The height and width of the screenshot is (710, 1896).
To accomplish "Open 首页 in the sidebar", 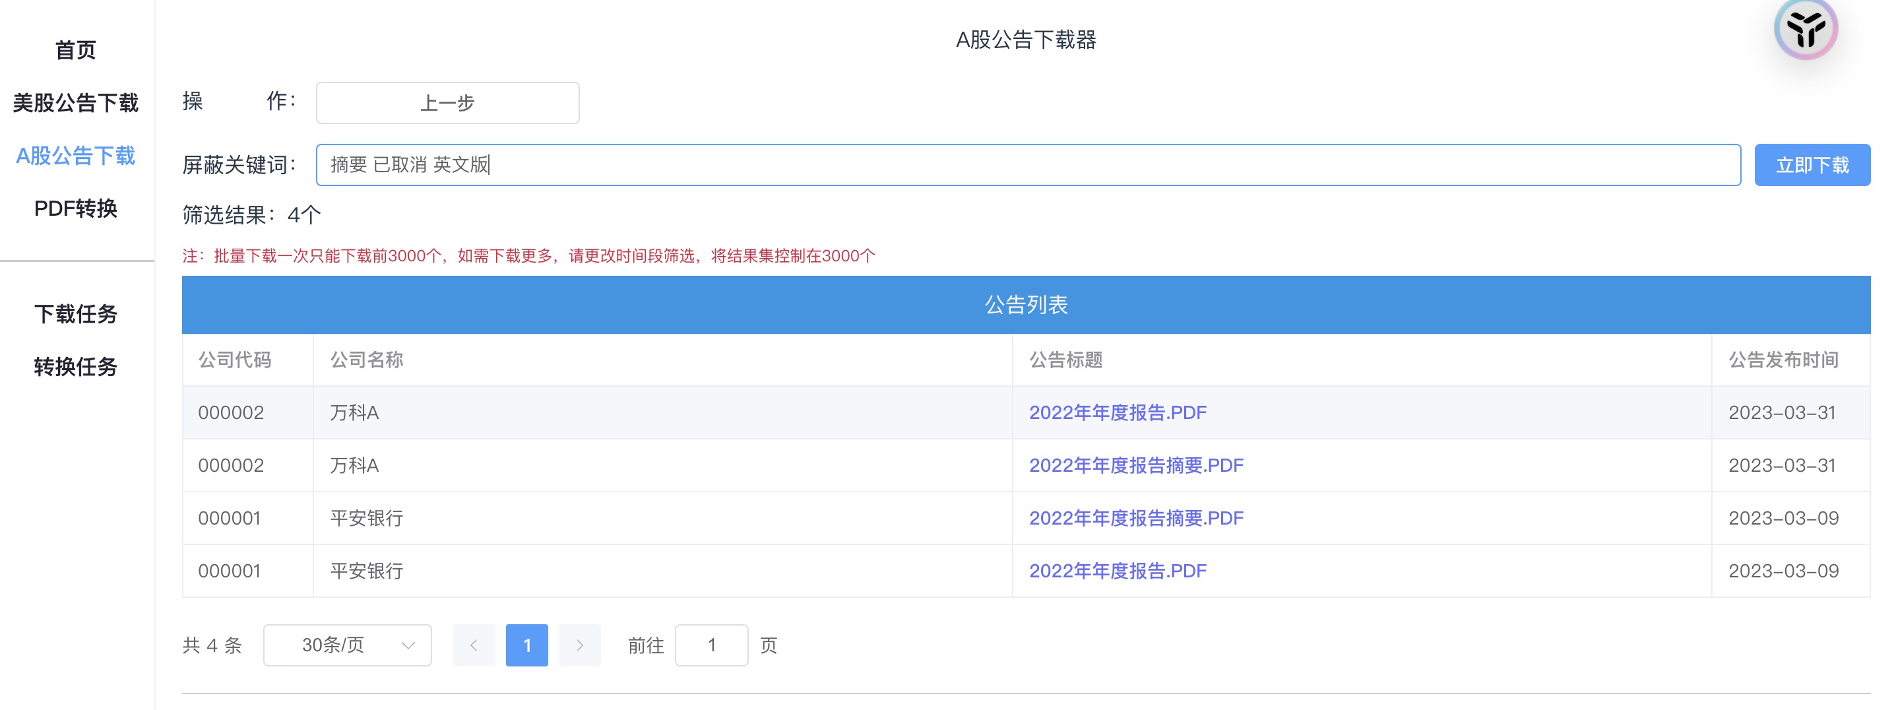I will pos(76,50).
